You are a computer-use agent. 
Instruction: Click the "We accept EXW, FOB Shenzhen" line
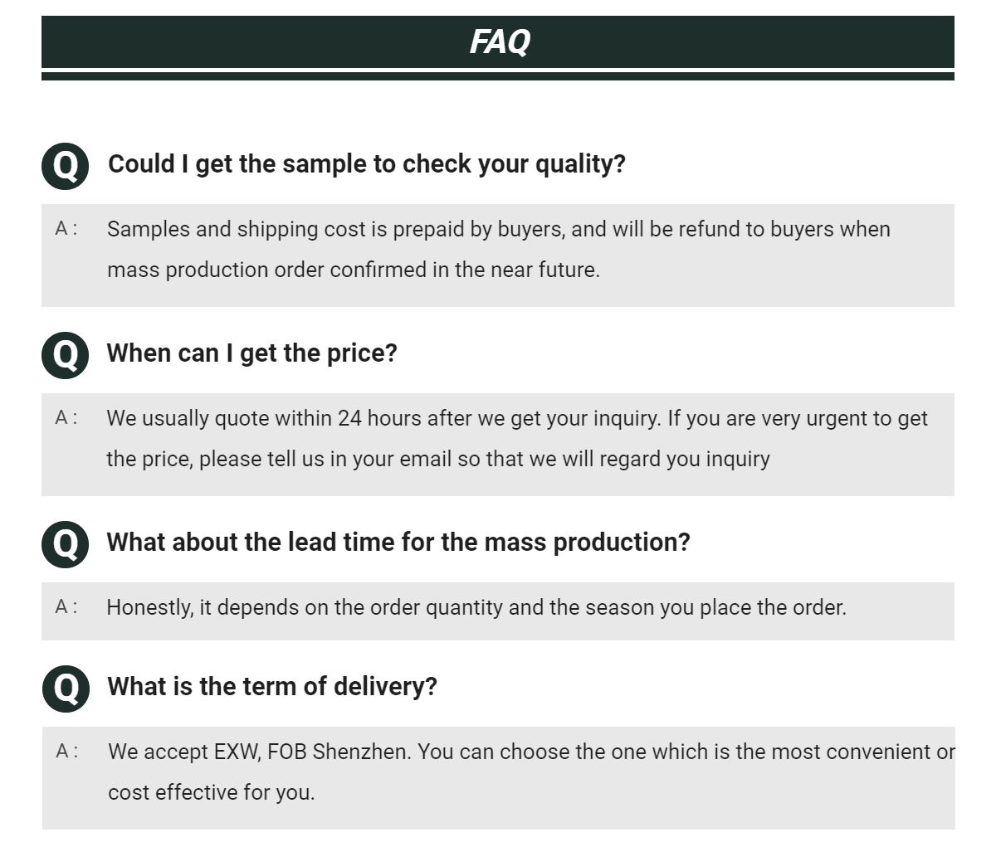[x=531, y=752]
